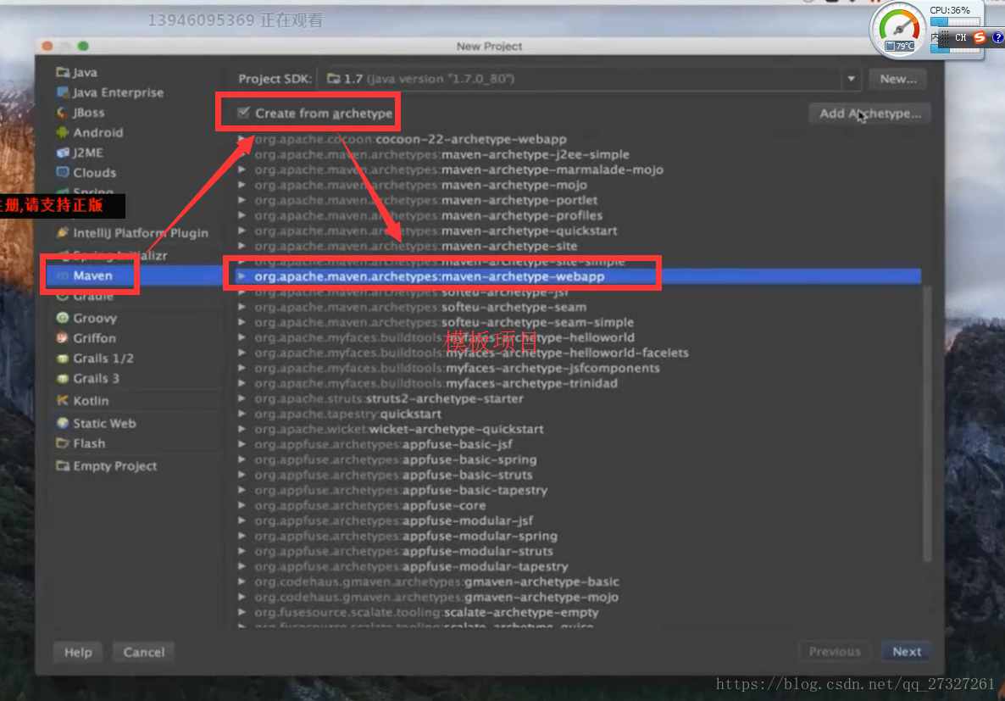Select Maven project type
This screenshot has height=701, width=1005.
pyautogui.click(x=134, y=275)
